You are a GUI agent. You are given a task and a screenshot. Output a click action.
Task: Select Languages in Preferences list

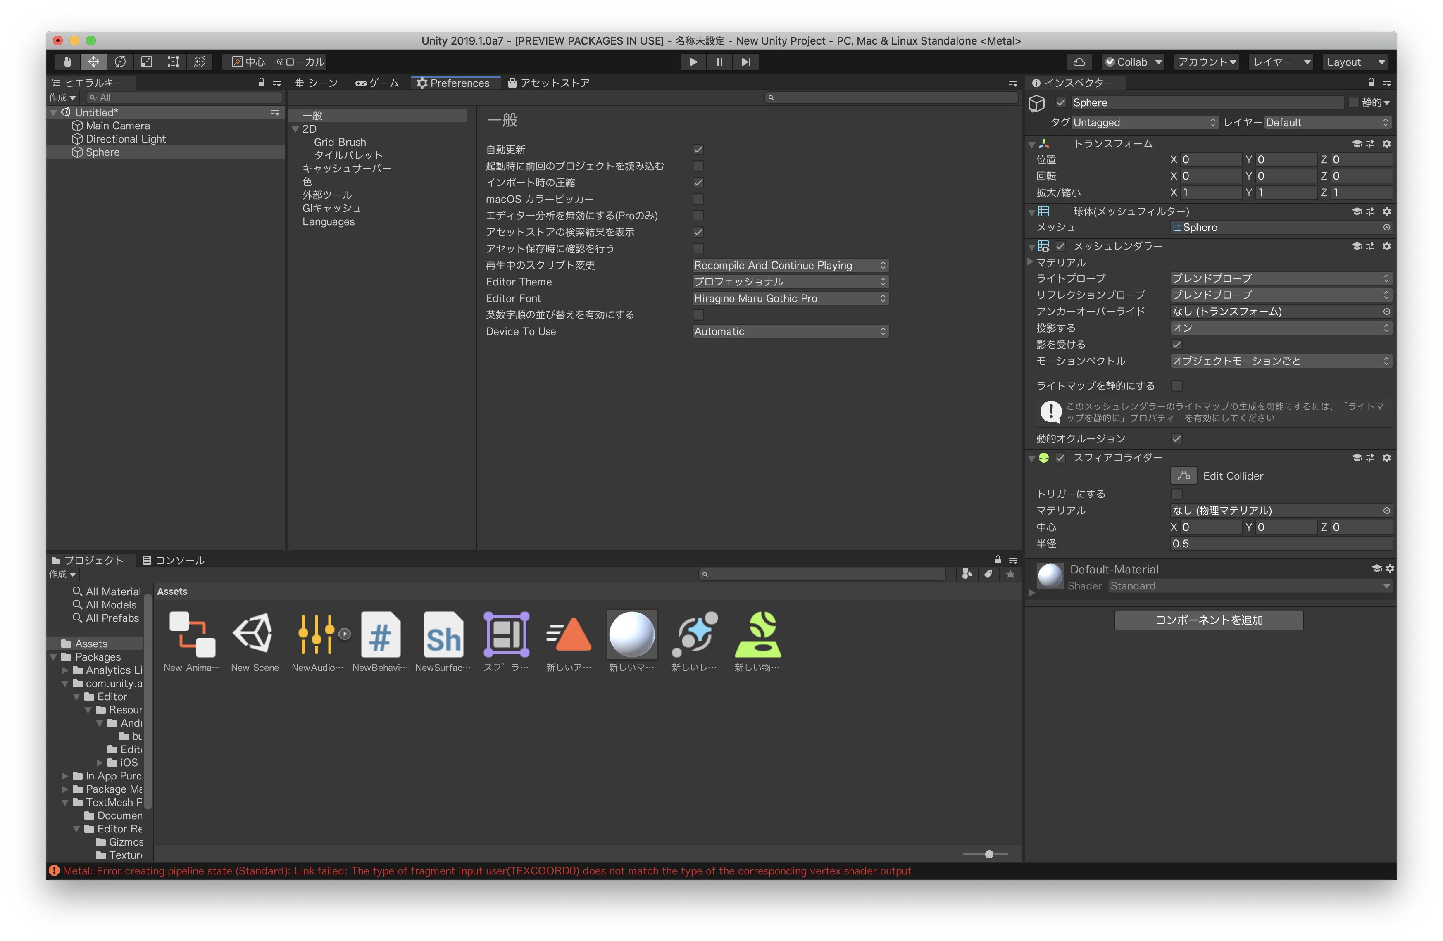tap(329, 222)
